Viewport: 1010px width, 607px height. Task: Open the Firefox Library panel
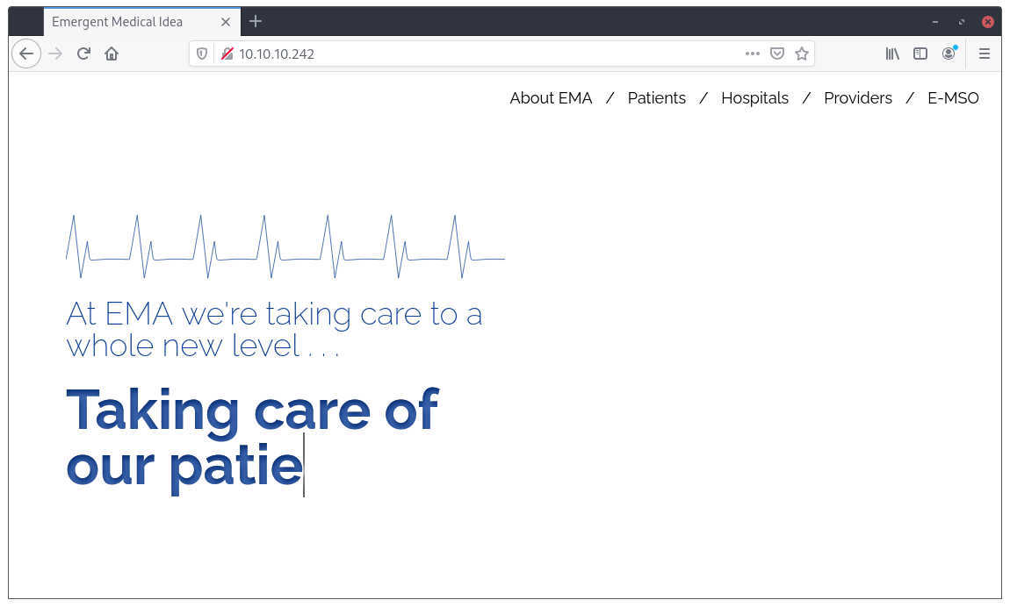tap(892, 54)
